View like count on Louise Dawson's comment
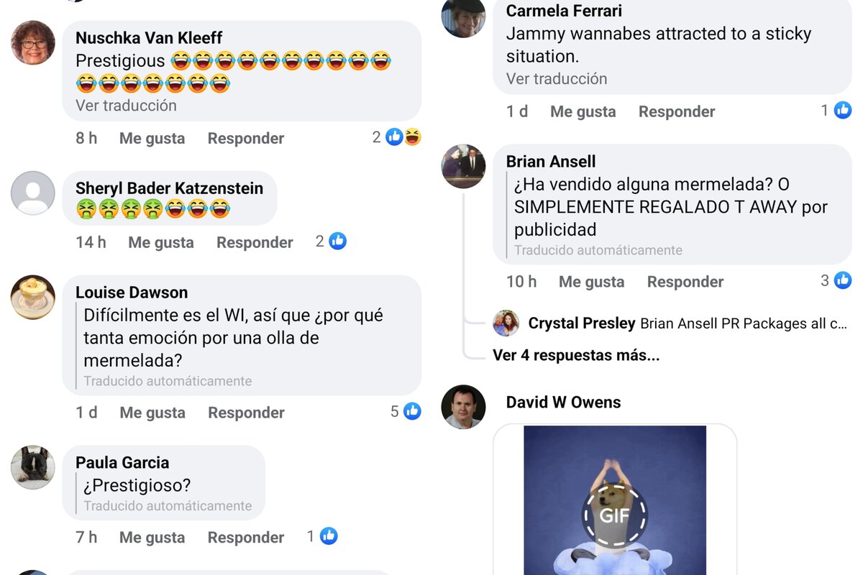This screenshot has height=575, width=863. 406,411
